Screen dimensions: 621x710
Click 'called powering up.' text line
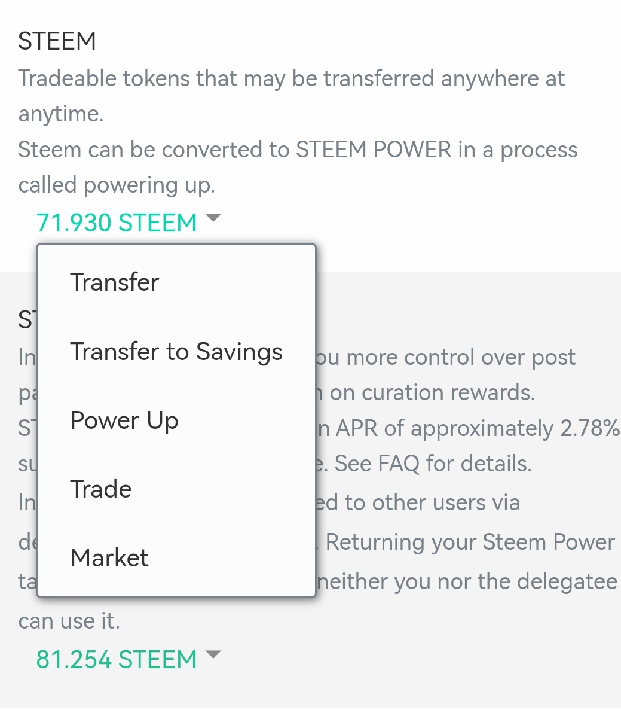117,185
